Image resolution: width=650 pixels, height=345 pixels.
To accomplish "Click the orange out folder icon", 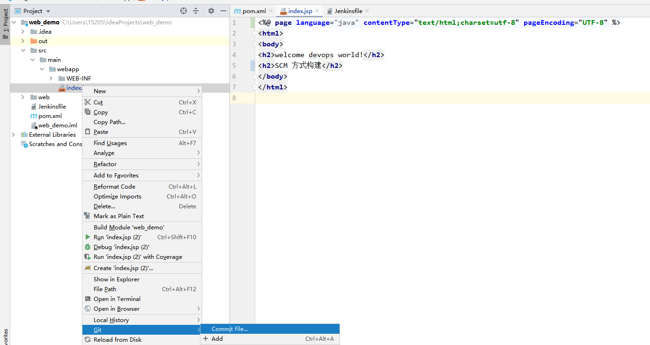I will point(33,41).
